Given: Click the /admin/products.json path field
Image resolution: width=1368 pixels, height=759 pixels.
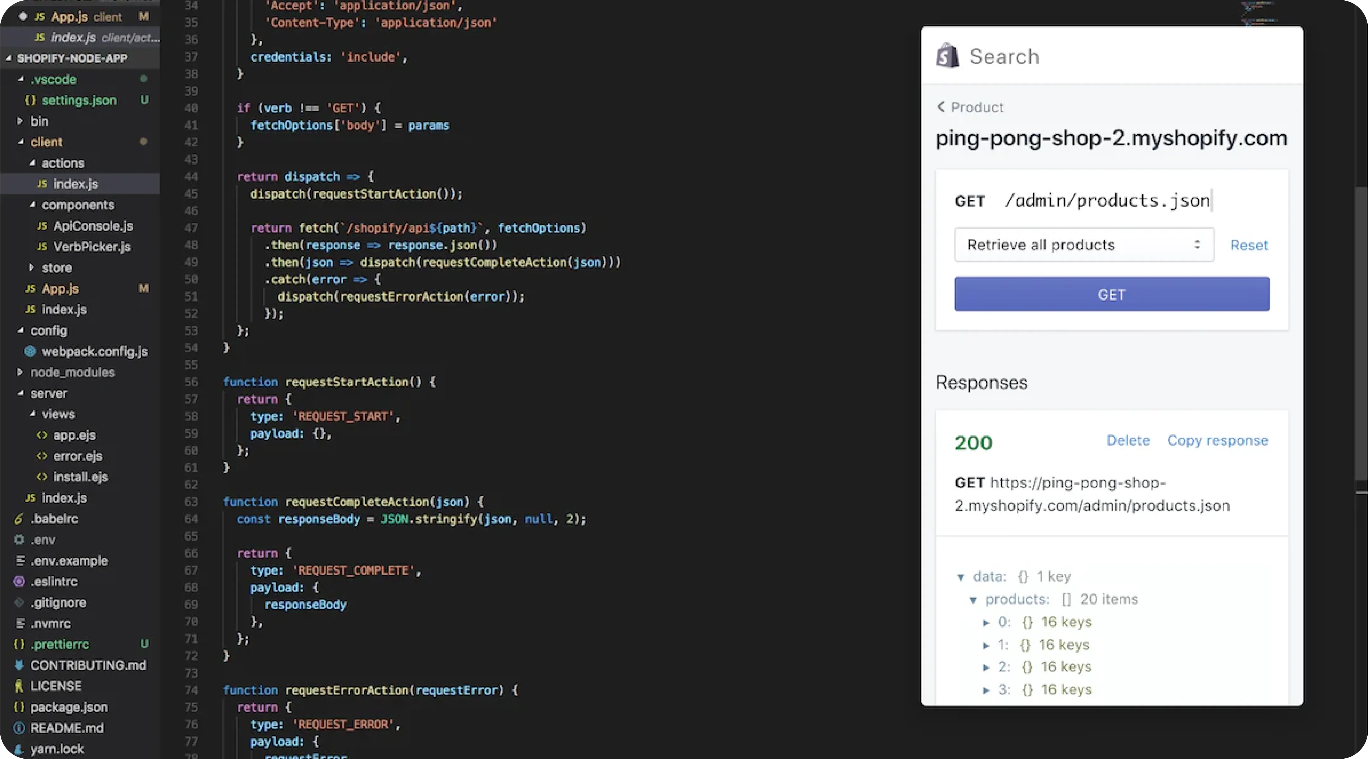Looking at the screenshot, I should coord(1108,200).
